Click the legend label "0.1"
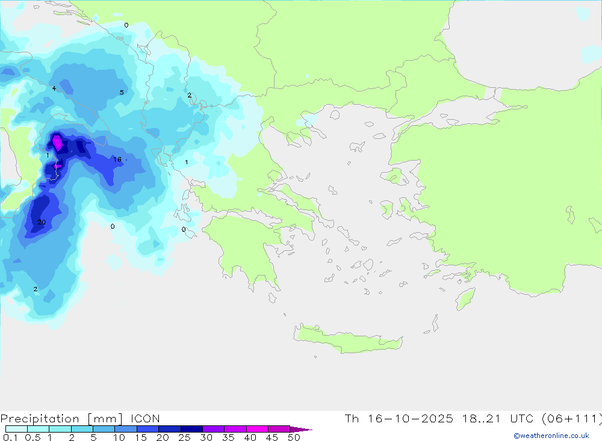The height and width of the screenshot is (441, 602). 10,437
